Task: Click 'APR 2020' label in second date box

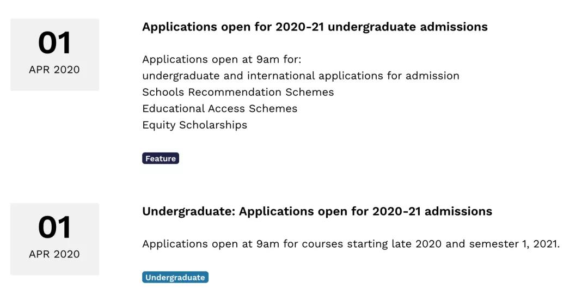Action: point(54,254)
